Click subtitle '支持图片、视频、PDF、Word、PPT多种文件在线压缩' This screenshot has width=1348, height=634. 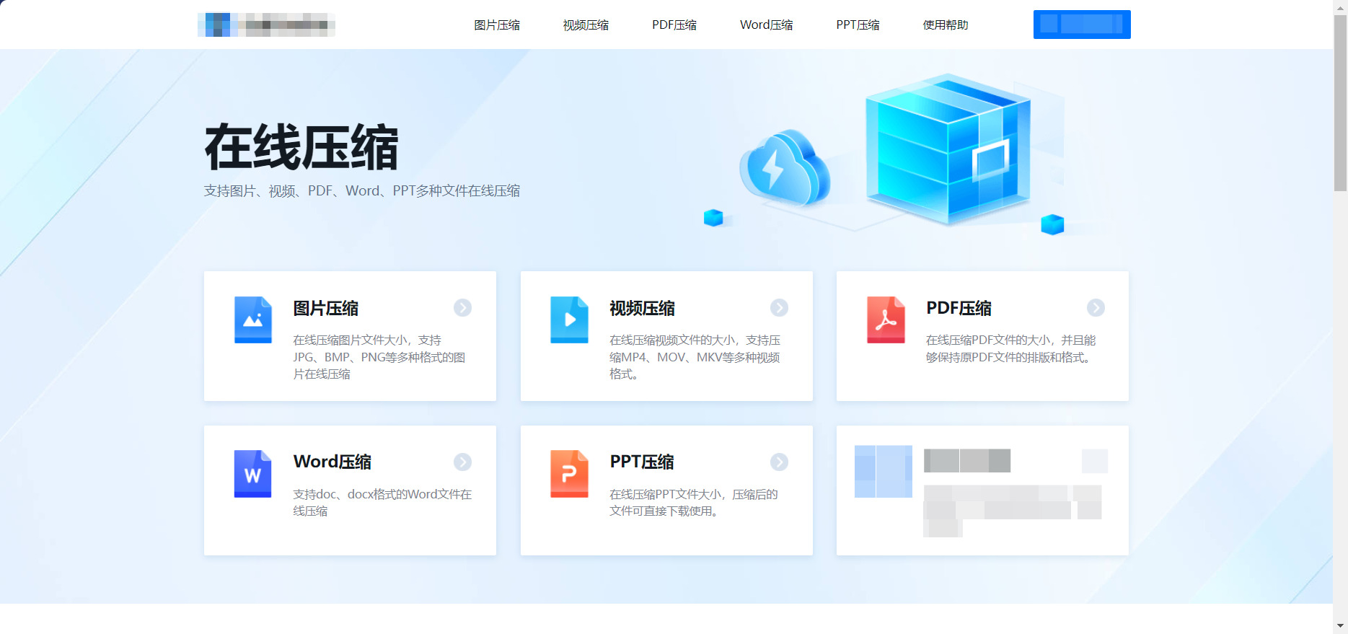point(362,191)
